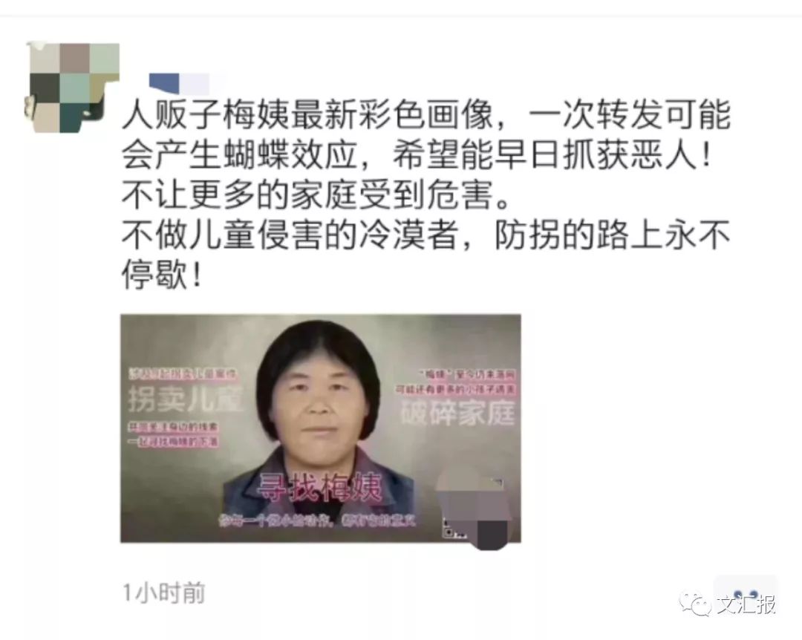Image resolution: width=802 pixels, height=640 pixels.
Task: Click the pink subtitle at the poster bottom
Action: [317, 520]
